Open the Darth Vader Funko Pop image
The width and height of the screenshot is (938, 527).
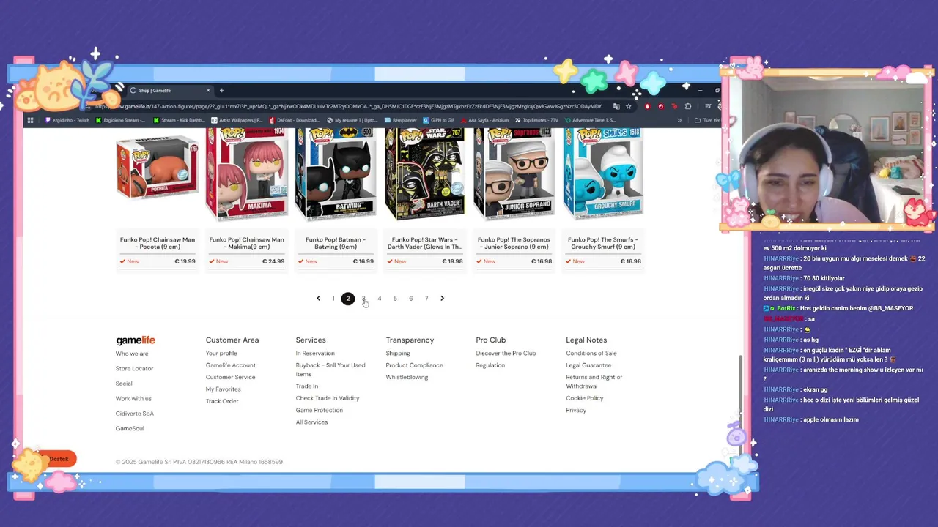coord(425,174)
